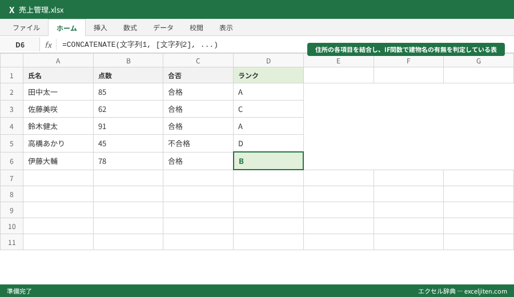Select rank B cell D6
The width and height of the screenshot is (514, 297).
coord(268,161)
